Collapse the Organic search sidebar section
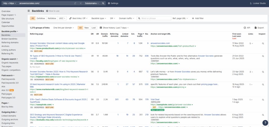 10,59
